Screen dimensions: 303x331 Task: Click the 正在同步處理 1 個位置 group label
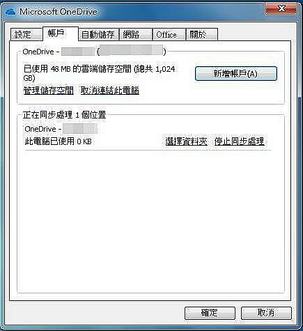(64, 115)
